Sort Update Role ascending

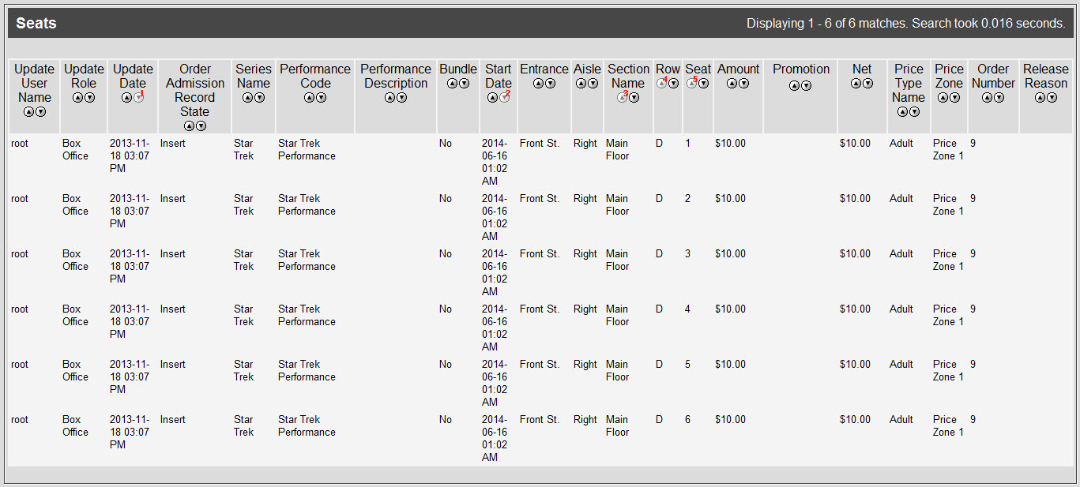tap(77, 98)
